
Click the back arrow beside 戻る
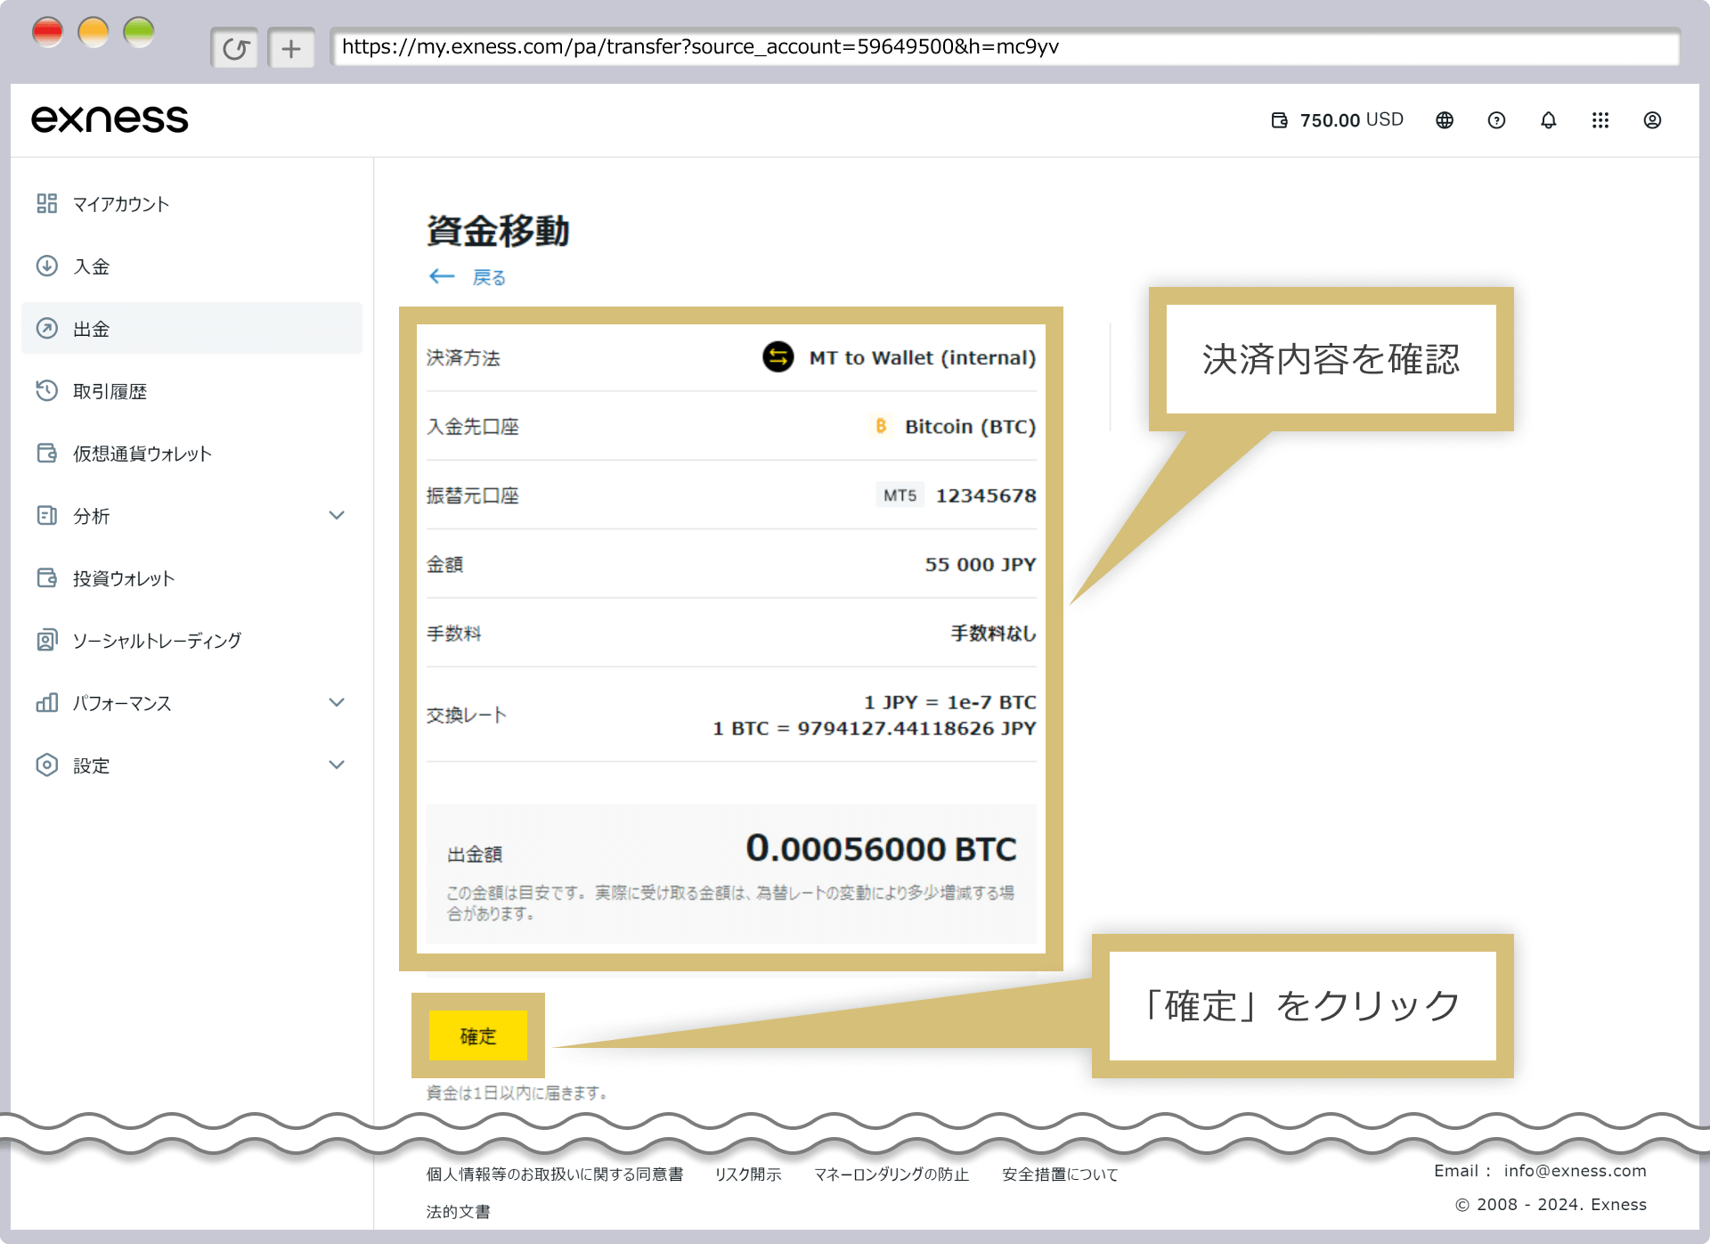tap(442, 277)
